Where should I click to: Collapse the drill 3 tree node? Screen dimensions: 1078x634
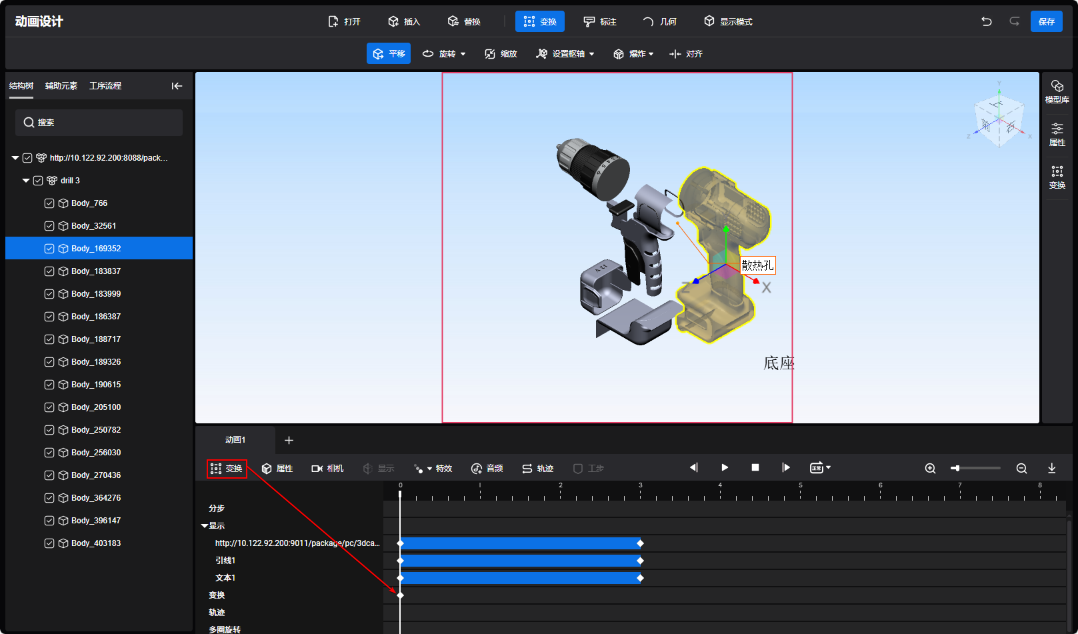[x=26, y=181]
